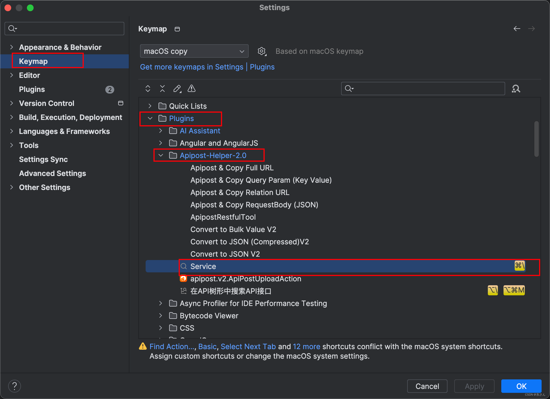550x399 pixels.
Task: Click the Bytecode Viewer folder icon
Action: pos(173,316)
